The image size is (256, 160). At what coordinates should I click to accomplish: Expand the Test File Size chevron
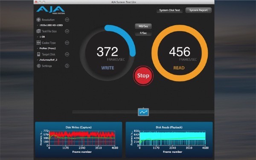click(67, 31)
